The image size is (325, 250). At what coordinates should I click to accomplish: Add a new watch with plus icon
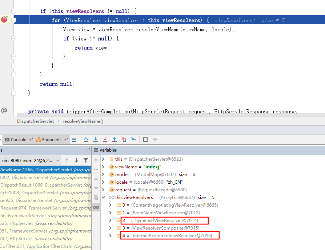pyautogui.click(x=96, y=160)
